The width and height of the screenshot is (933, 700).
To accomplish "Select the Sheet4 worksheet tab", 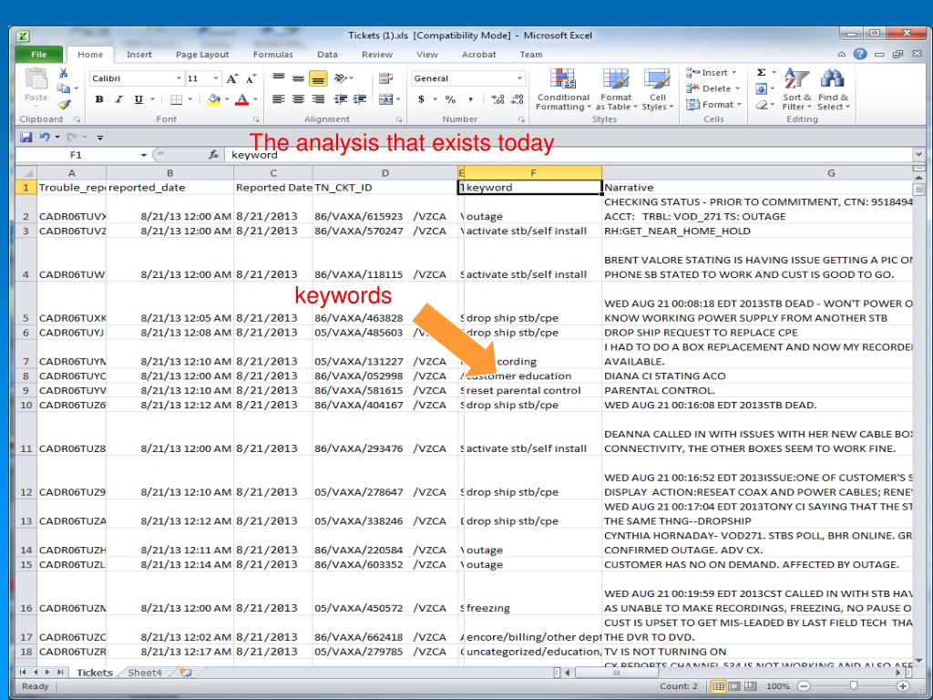I will 145,673.
